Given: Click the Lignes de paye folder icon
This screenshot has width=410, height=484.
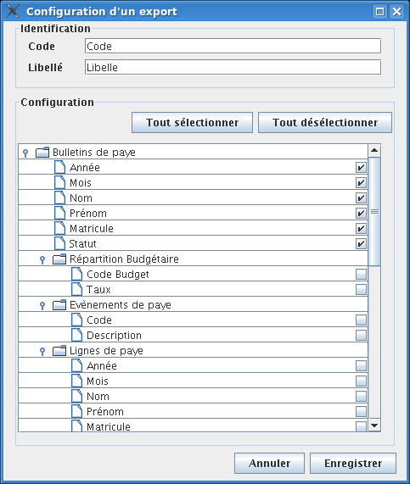Looking at the screenshot, I should (59, 351).
